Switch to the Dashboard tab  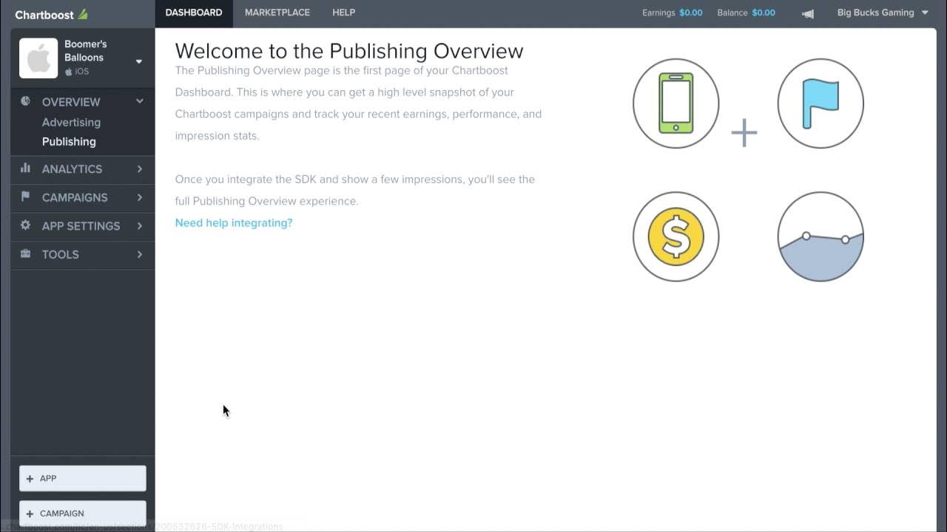point(194,13)
